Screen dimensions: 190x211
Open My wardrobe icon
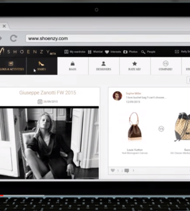[x=66, y=52]
